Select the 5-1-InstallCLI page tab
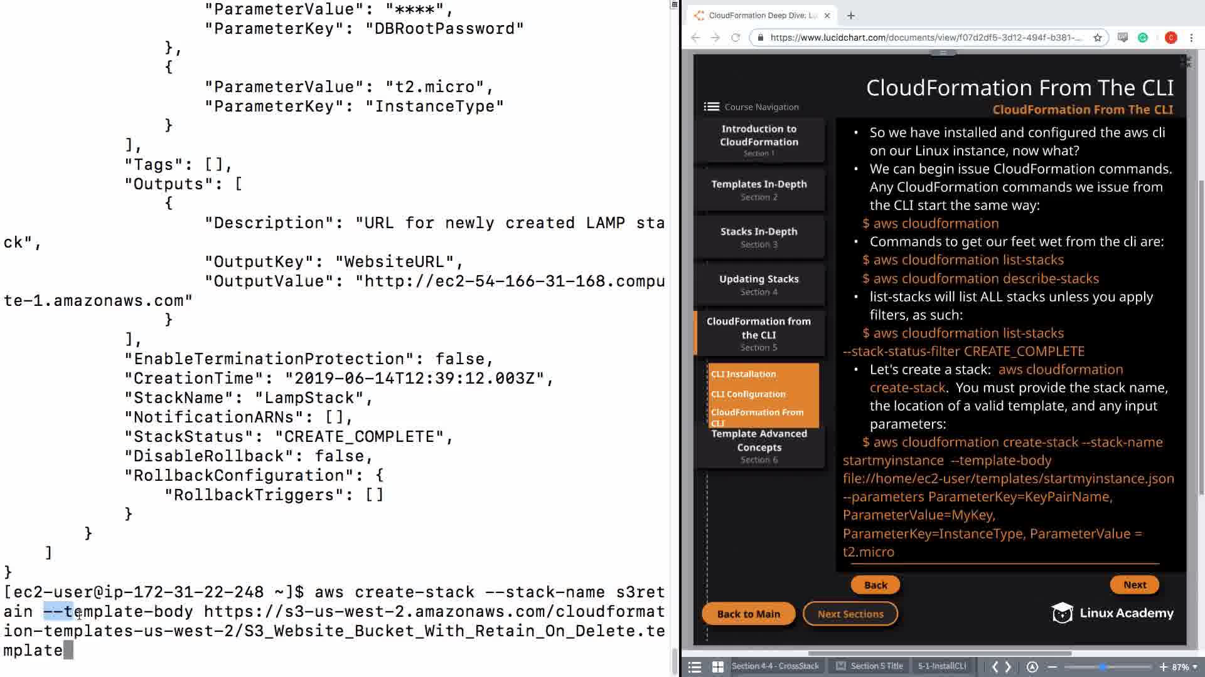Screen dimensions: 1205x677 point(941,666)
